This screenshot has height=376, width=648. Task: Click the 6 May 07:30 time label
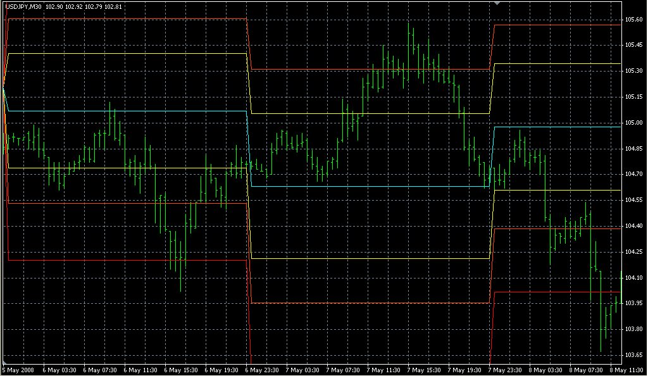coord(100,370)
